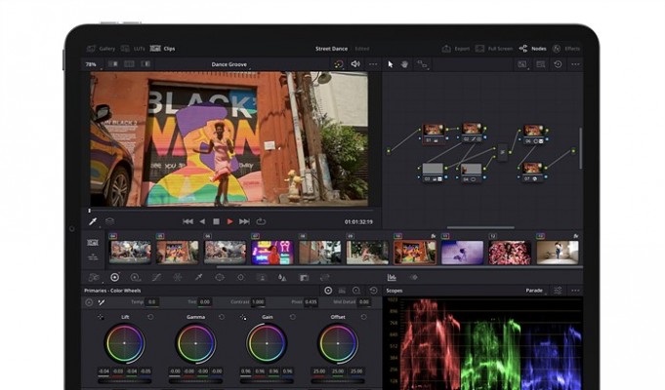Open the Tracker palette icon
Image resolution: width=665 pixels, height=390 pixels.
coord(240,277)
